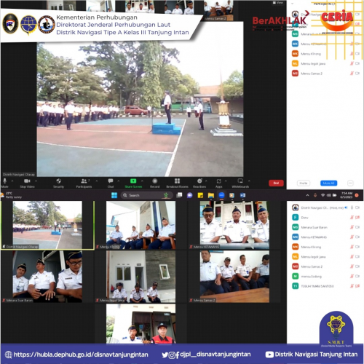Open the Apps icon

click(218, 181)
